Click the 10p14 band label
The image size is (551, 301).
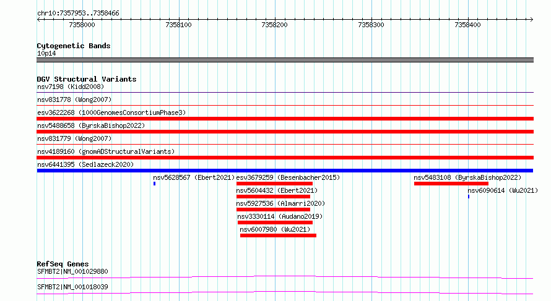pyautogui.click(x=46, y=53)
